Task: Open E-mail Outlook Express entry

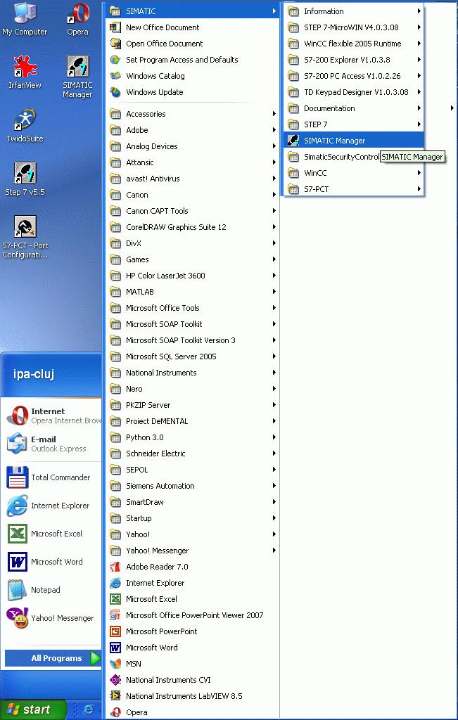Action: pos(51,444)
